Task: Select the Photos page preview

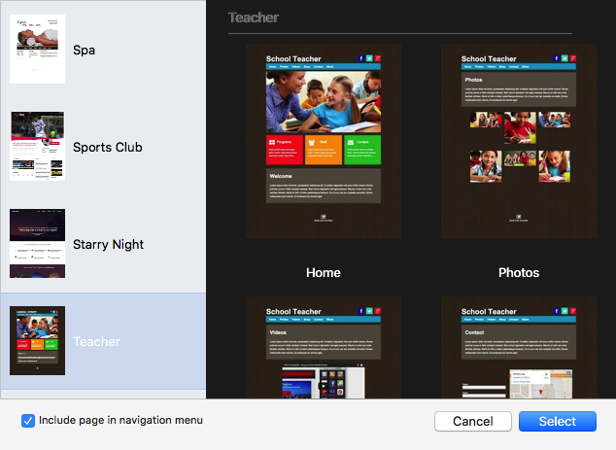Action: [519, 141]
